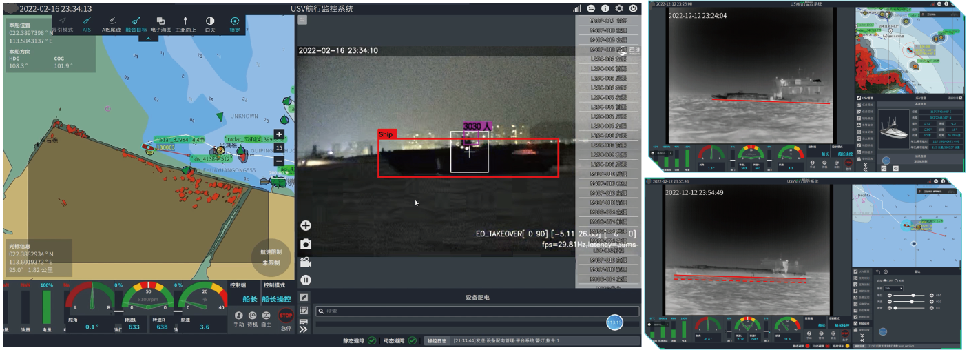
Task: Enable 导引模式 guidance mode in map toolbar
Action: [63, 24]
